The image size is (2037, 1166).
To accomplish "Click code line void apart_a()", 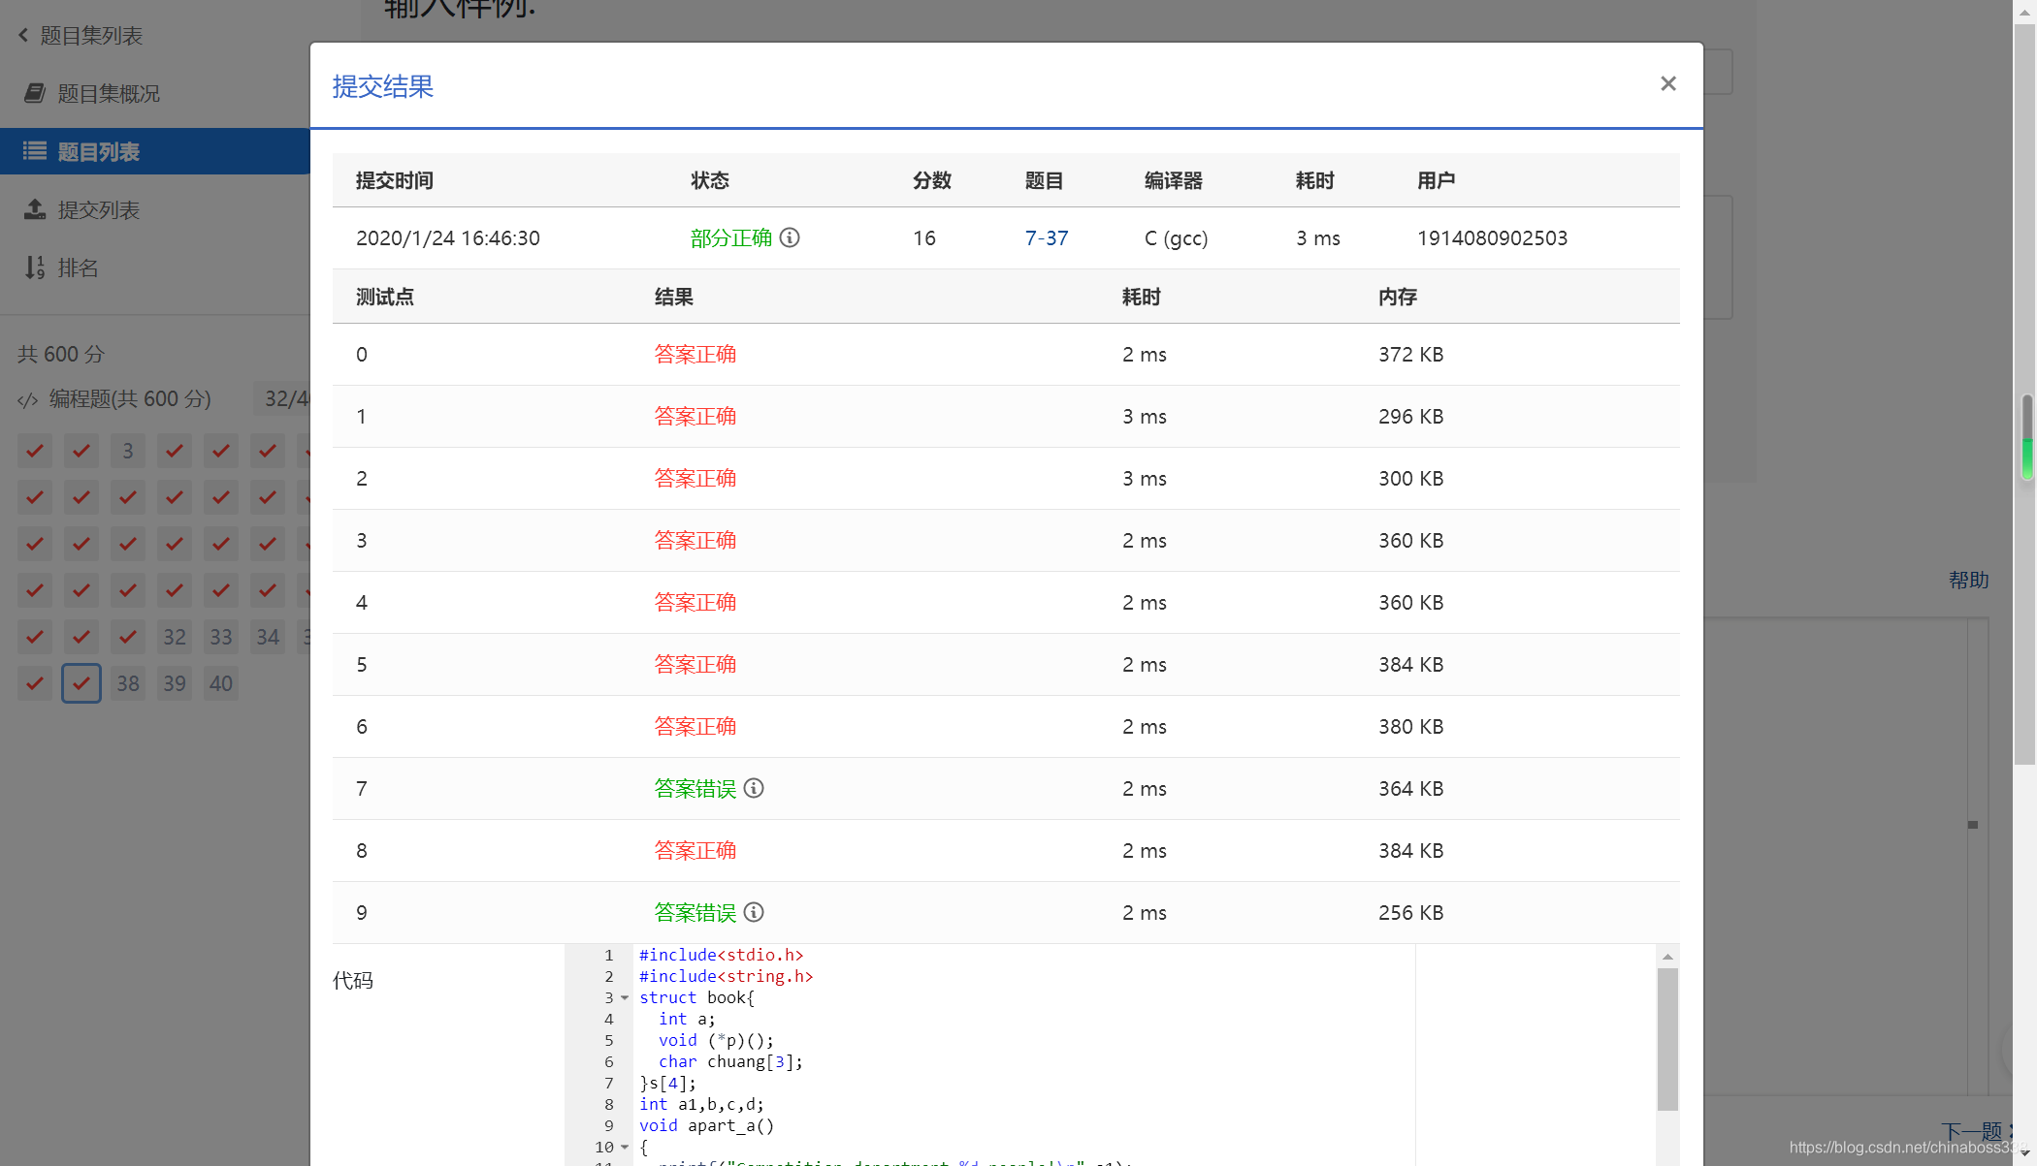I will pyautogui.click(x=706, y=1125).
